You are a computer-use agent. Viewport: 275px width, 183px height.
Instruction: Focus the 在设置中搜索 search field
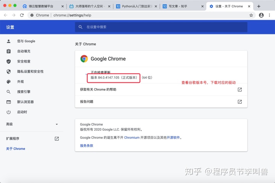pyautogui.click(x=161, y=27)
